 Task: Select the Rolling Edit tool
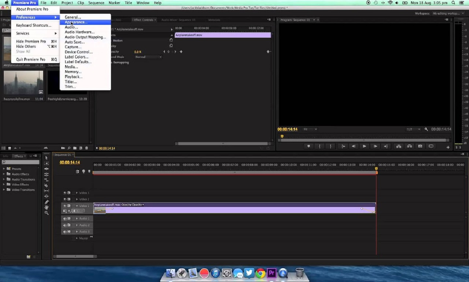46,174
